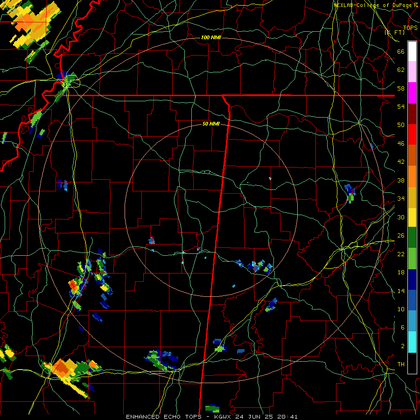
Task: Click the navy blue legend swatch
Action: (x=412, y=280)
